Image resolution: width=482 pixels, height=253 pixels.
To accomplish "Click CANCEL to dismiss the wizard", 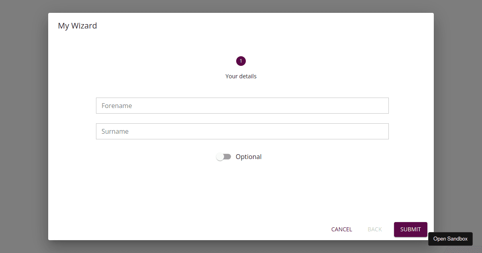I will [x=341, y=229].
